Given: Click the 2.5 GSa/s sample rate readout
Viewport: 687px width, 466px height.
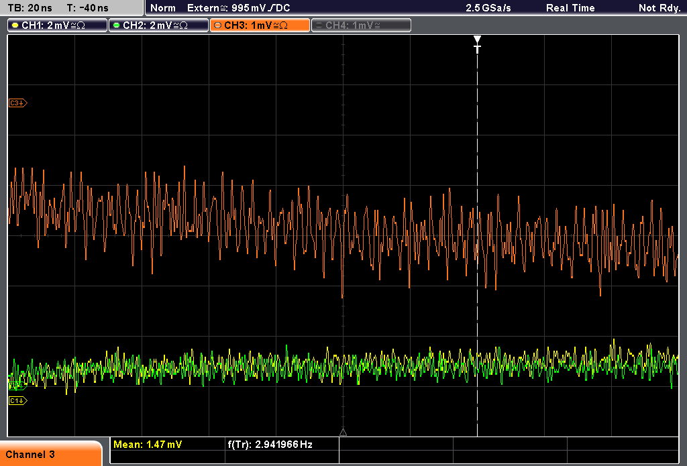Looking at the screenshot, I should [488, 8].
